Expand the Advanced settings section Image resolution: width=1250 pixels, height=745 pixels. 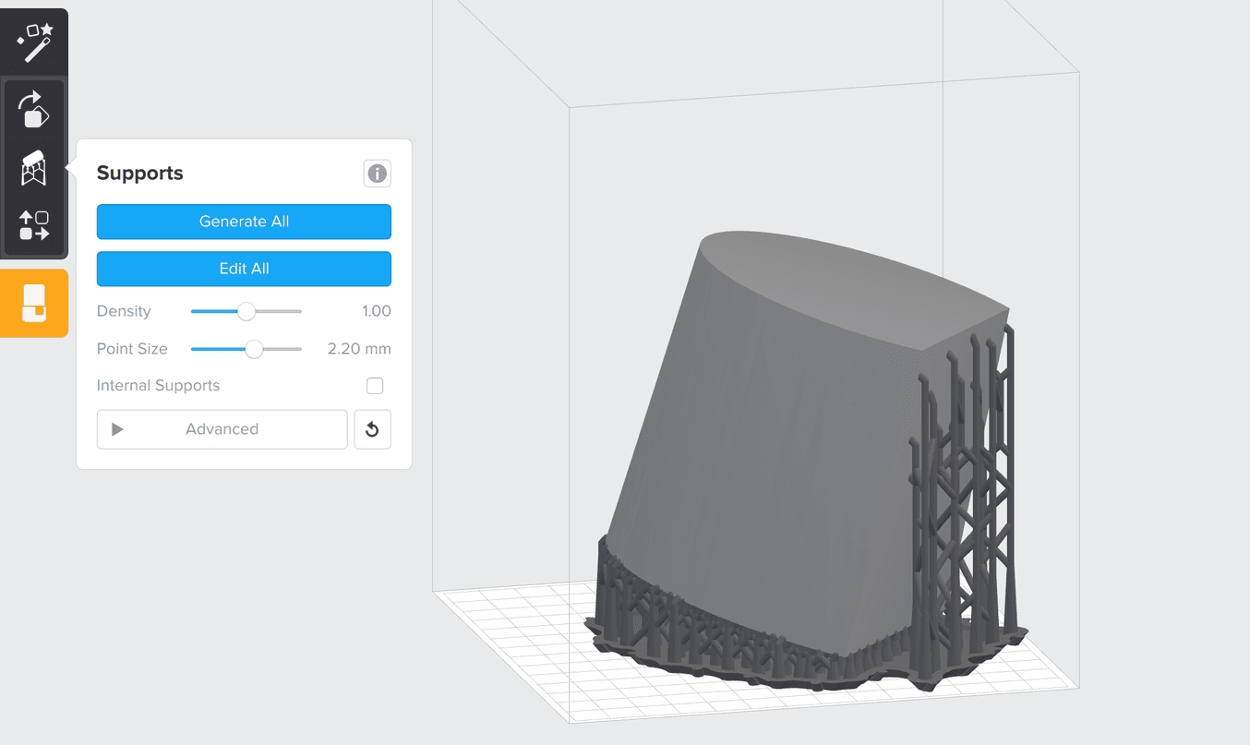(x=222, y=429)
